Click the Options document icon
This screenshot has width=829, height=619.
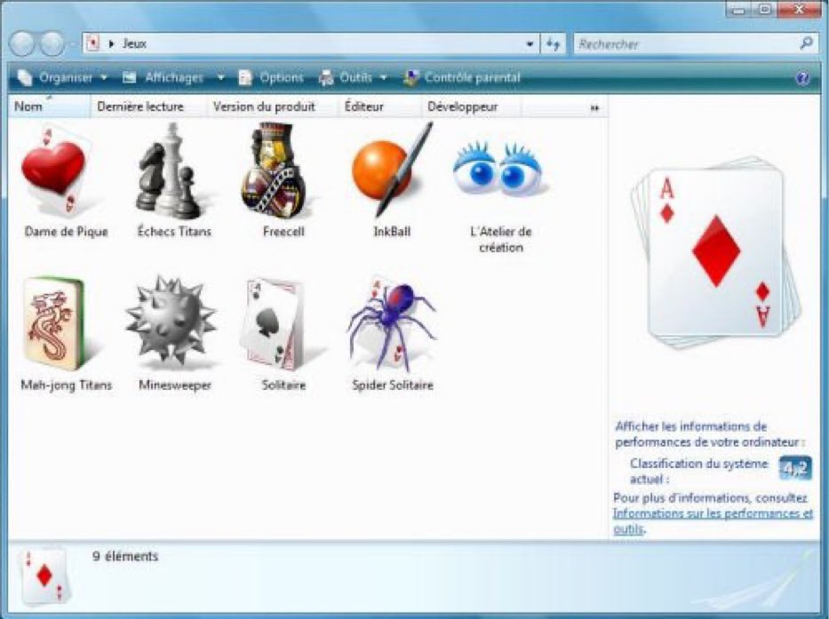[x=244, y=77]
